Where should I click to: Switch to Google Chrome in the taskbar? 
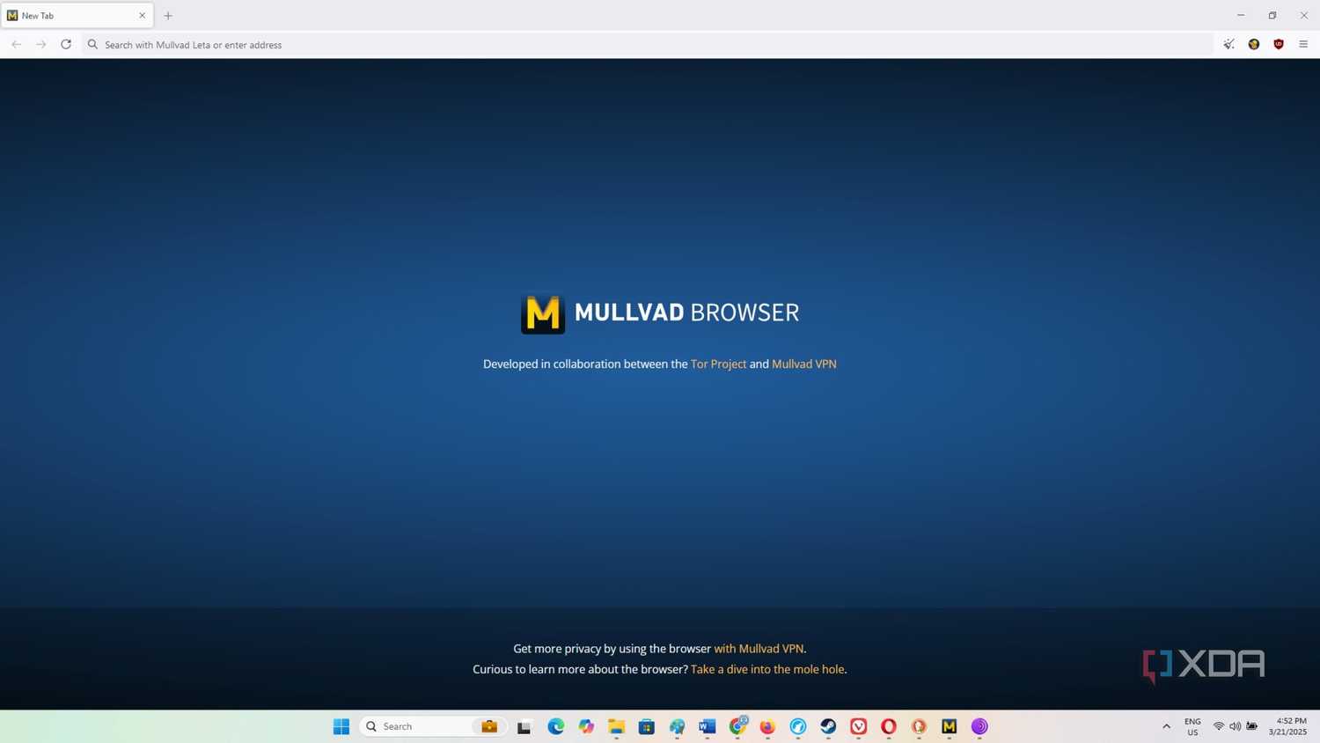[737, 726]
